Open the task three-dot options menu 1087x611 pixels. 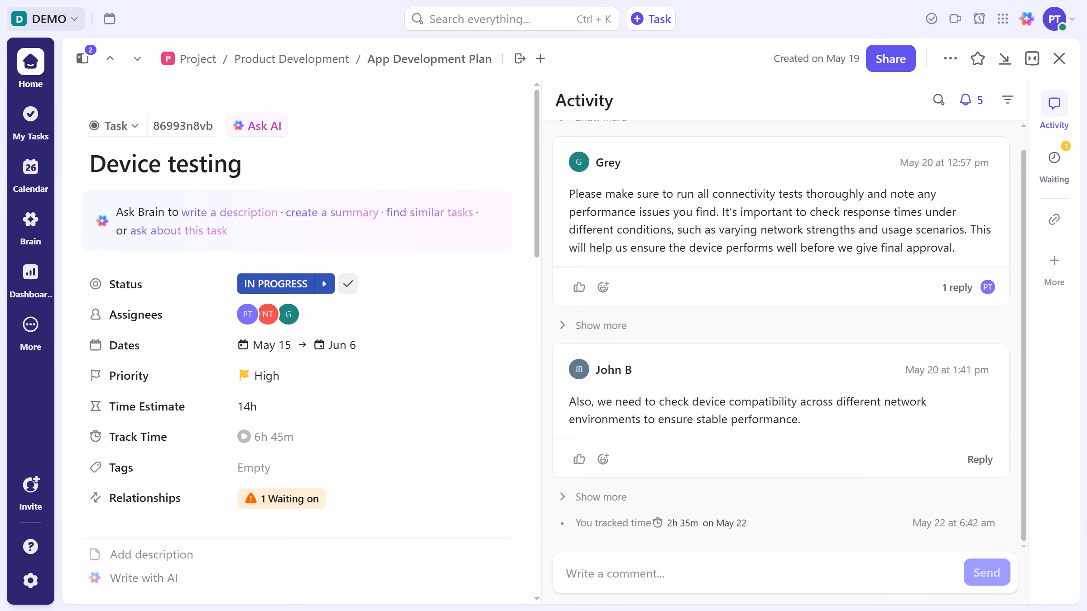click(x=950, y=58)
